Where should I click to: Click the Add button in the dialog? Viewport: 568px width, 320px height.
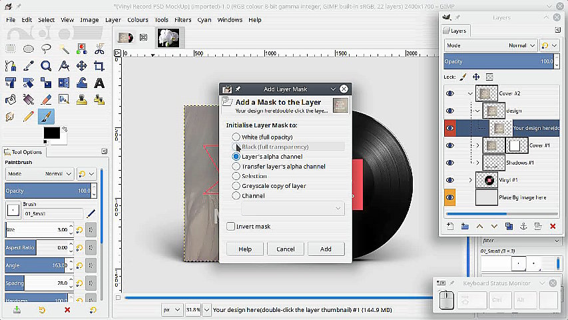pos(326,249)
